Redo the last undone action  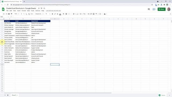[x=6, y=14]
